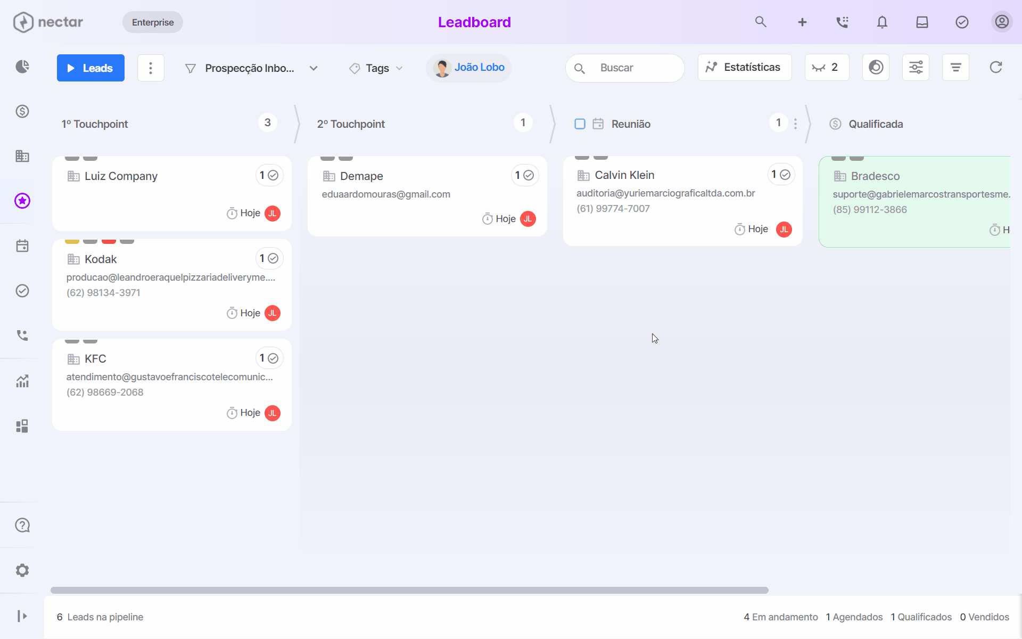Open the Tags dropdown

click(376, 68)
